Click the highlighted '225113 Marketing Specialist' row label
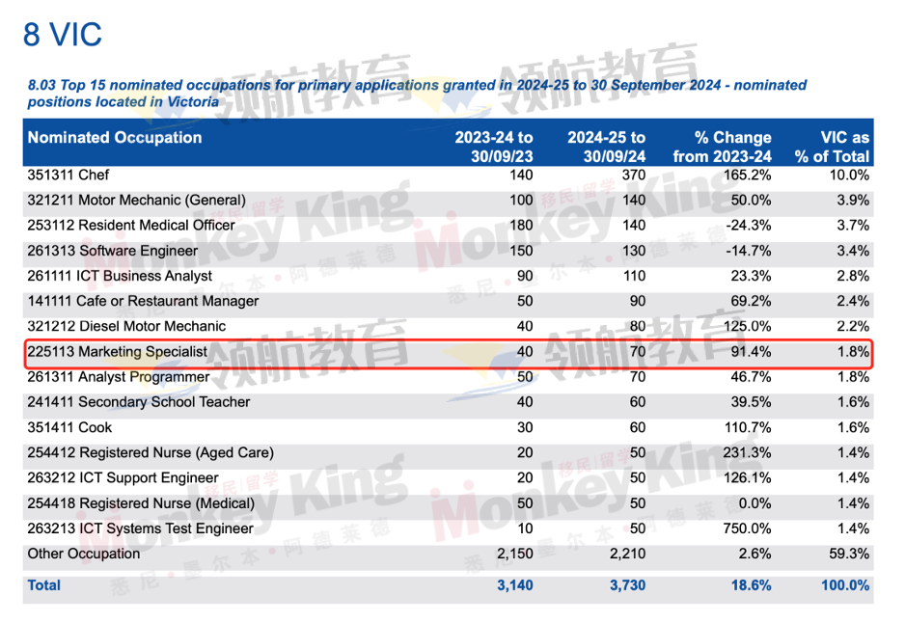The image size is (905, 623). (117, 352)
